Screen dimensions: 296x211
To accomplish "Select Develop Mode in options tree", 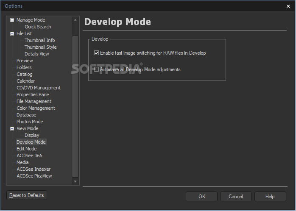I will click(31, 142).
